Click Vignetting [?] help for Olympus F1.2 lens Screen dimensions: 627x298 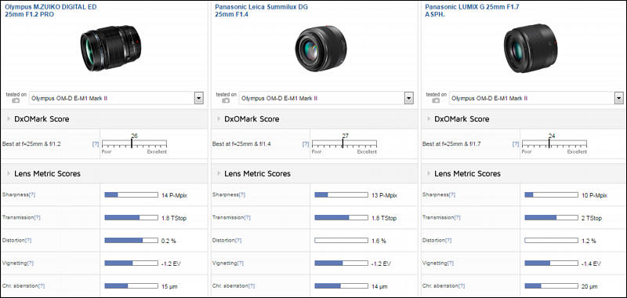30,263
